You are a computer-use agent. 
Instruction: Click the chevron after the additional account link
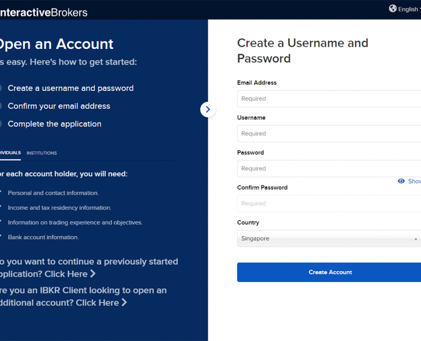[x=125, y=303]
